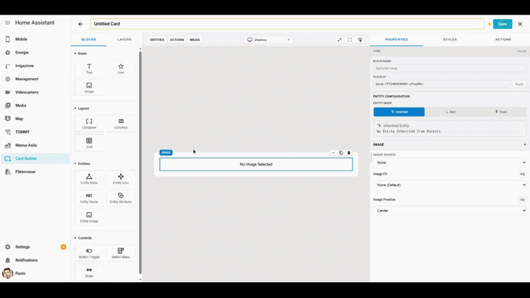
Task: Collapse the IMAGE properties section
Action: [x=450, y=144]
